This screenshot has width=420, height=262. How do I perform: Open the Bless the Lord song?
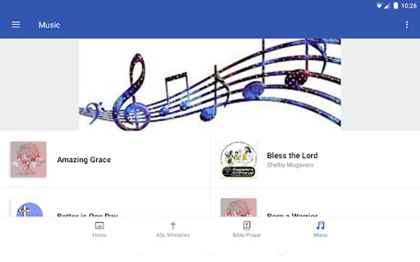pyautogui.click(x=315, y=159)
